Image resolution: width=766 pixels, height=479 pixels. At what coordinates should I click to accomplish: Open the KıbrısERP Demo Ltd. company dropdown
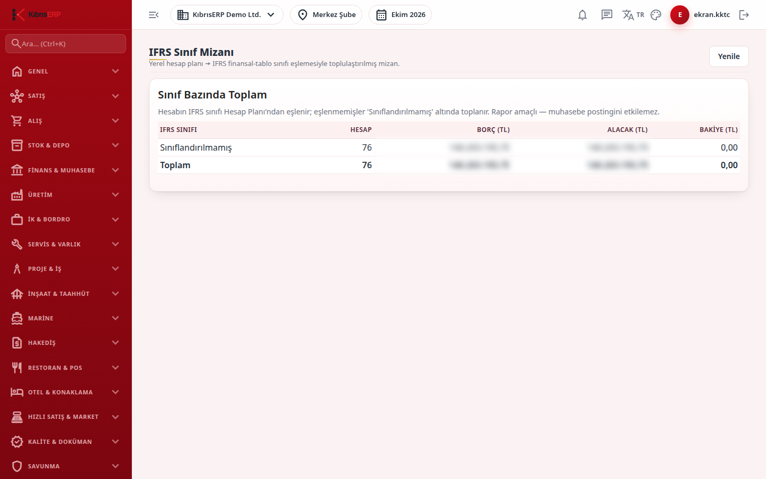coord(227,15)
